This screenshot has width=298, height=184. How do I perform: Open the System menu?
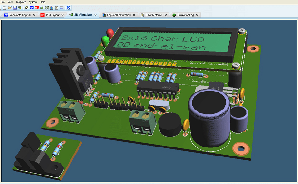(33, 2)
